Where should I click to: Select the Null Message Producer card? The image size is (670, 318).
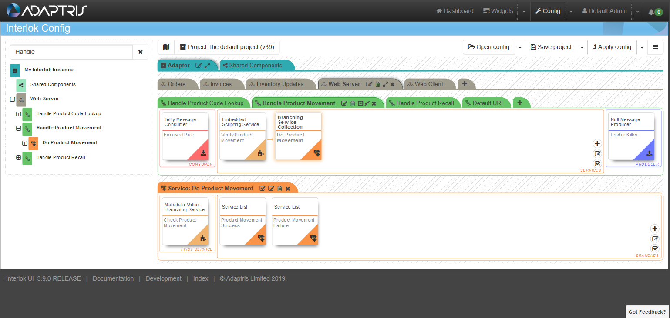click(x=631, y=136)
